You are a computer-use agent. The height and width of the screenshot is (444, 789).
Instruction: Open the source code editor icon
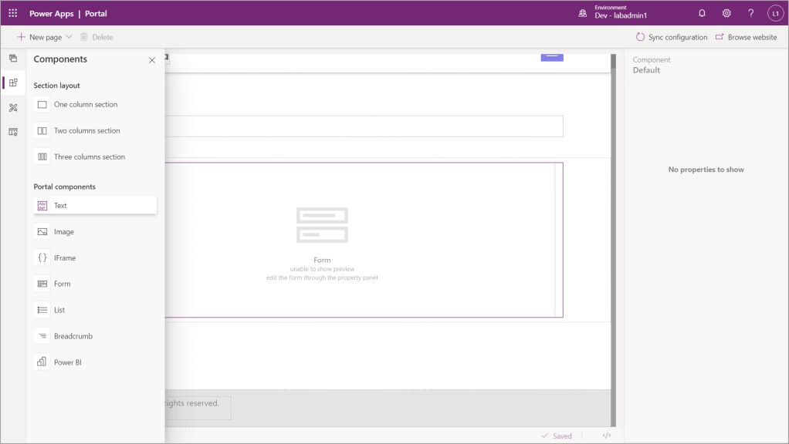[607, 436]
